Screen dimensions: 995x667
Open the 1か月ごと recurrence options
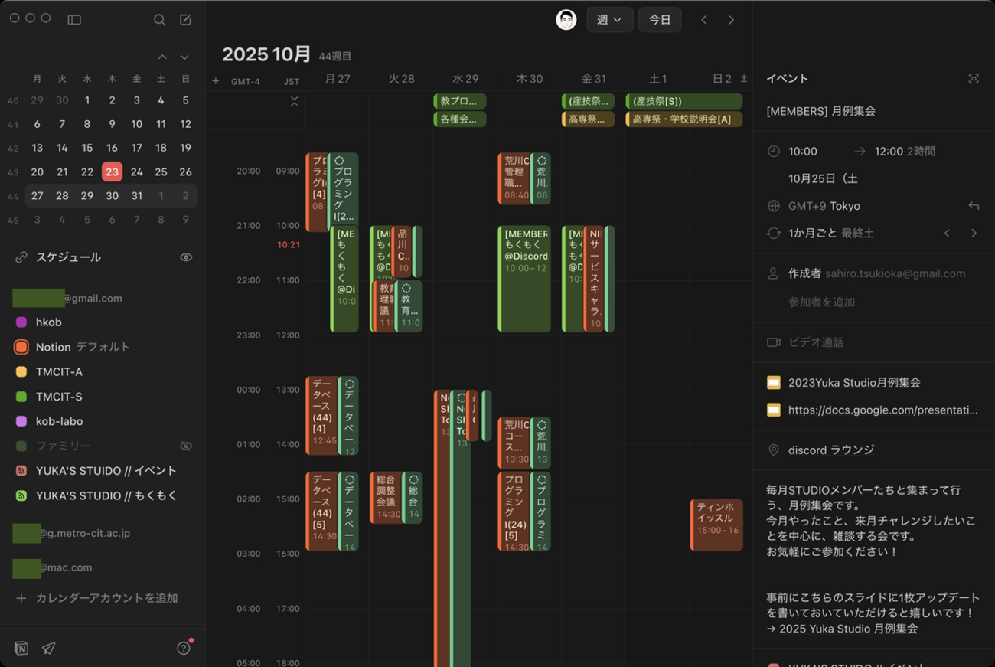pyautogui.click(x=831, y=234)
